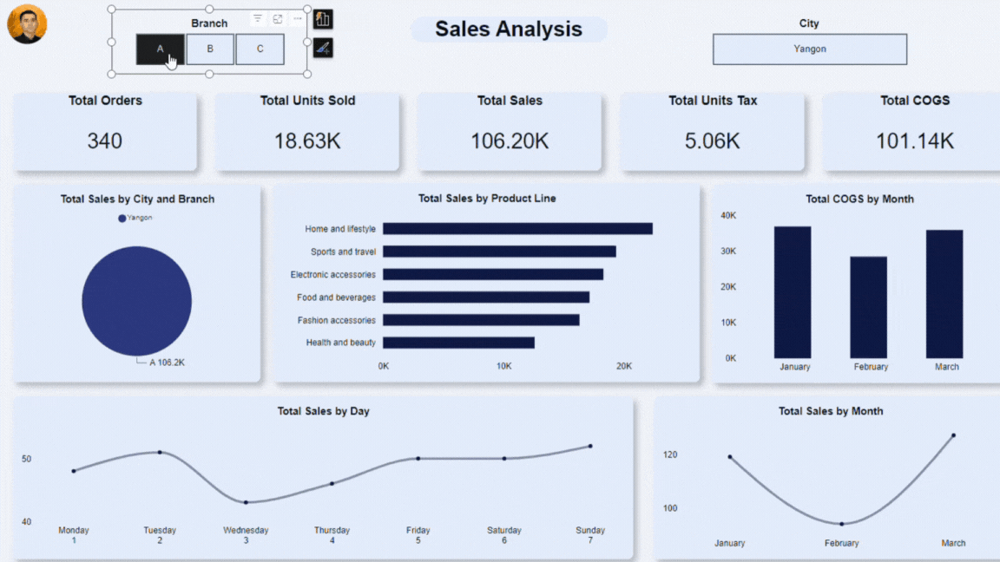The height and width of the screenshot is (562, 1000).
Task: Click the Sales Analysis title
Action: click(x=509, y=29)
